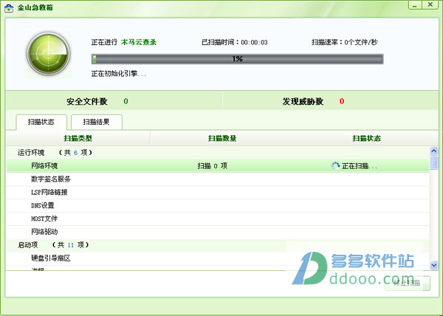Click the 金山急救箱 first-aid kit title icon
This screenshot has width=443, height=316.
pos(9,7)
